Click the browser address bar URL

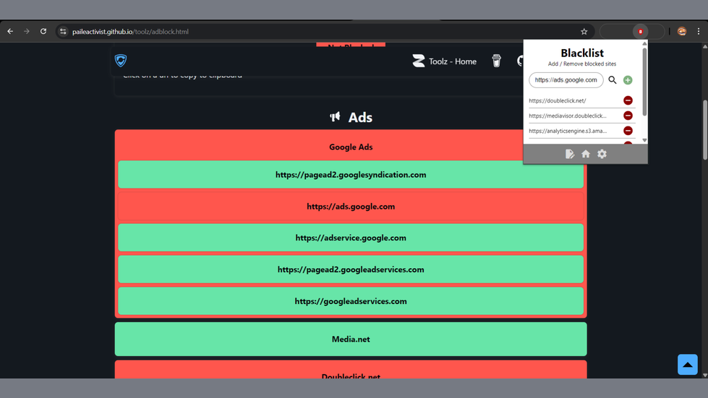pos(130,32)
